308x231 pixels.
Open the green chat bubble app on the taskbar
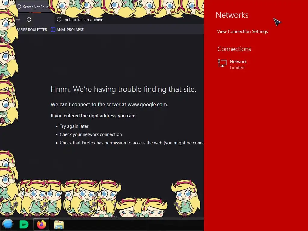click(24, 224)
